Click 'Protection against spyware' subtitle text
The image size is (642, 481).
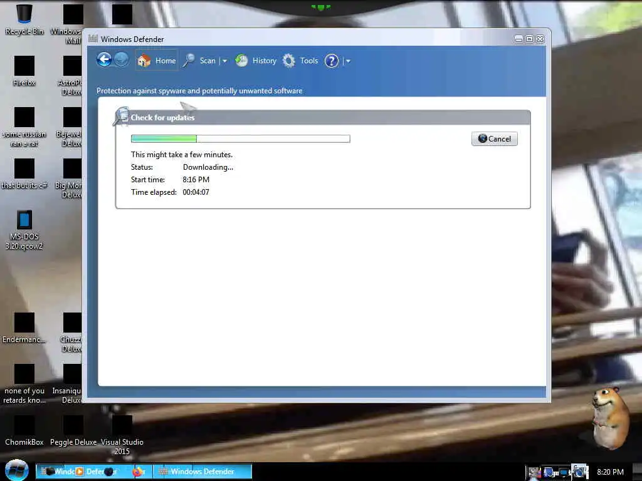click(199, 91)
